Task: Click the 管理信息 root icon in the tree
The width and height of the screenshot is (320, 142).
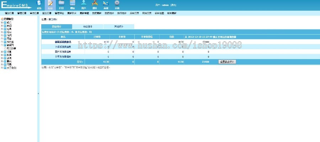Action: [2, 19]
